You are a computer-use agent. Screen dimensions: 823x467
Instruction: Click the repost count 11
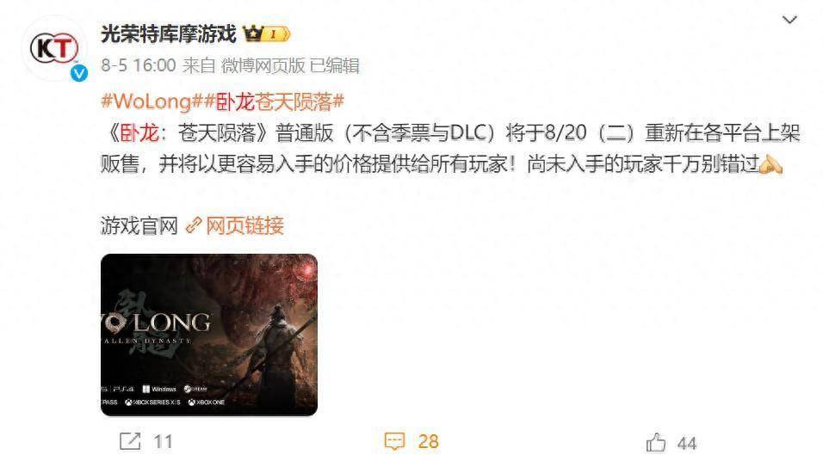click(163, 442)
